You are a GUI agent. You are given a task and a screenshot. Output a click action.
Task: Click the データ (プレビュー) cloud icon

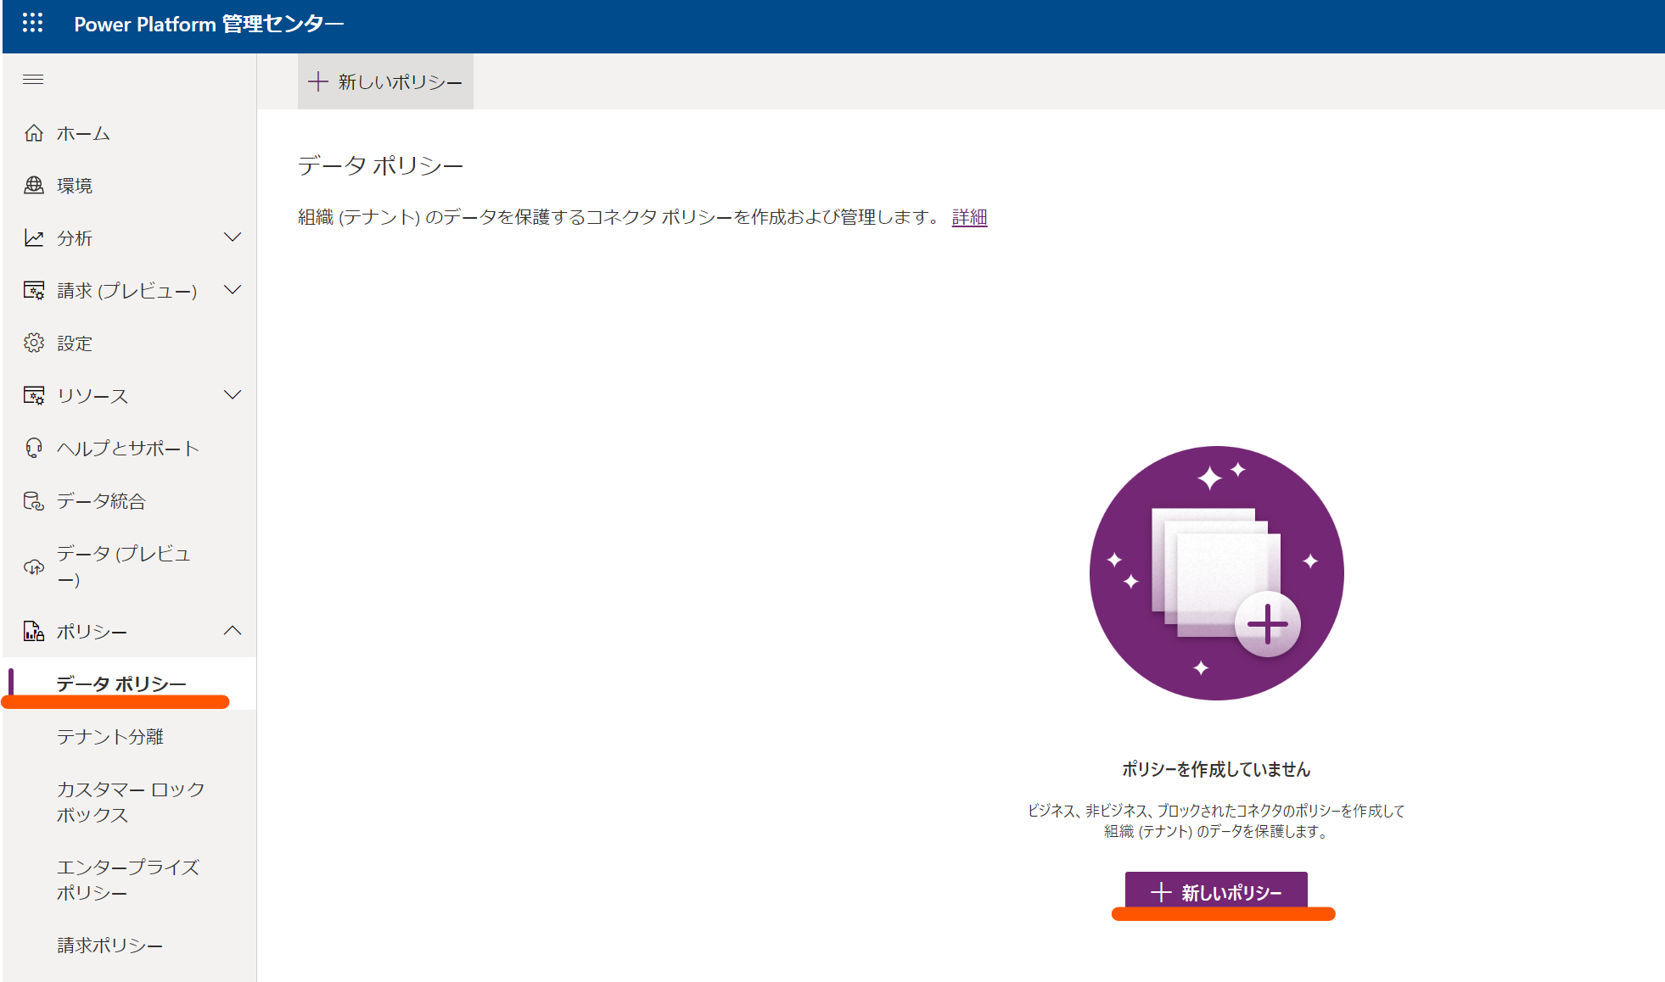coord(34,566)
